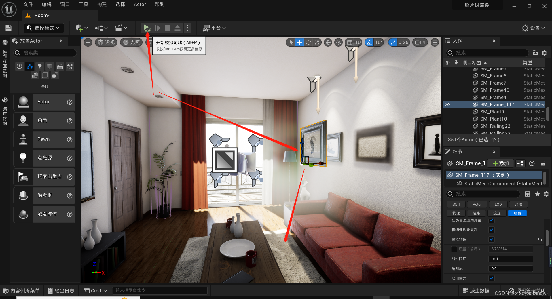This screenshot has width=552, height=299.
Task: Click the surface snapping icon
Action: coord(338,43)
